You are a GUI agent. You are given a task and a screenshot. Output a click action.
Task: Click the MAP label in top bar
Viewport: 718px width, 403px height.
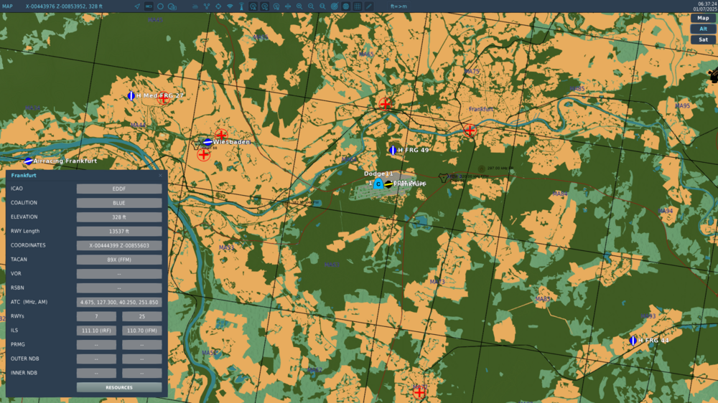point(7,6)
